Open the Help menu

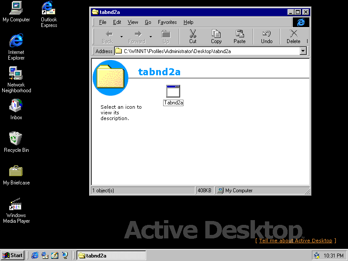pos(188,22)
